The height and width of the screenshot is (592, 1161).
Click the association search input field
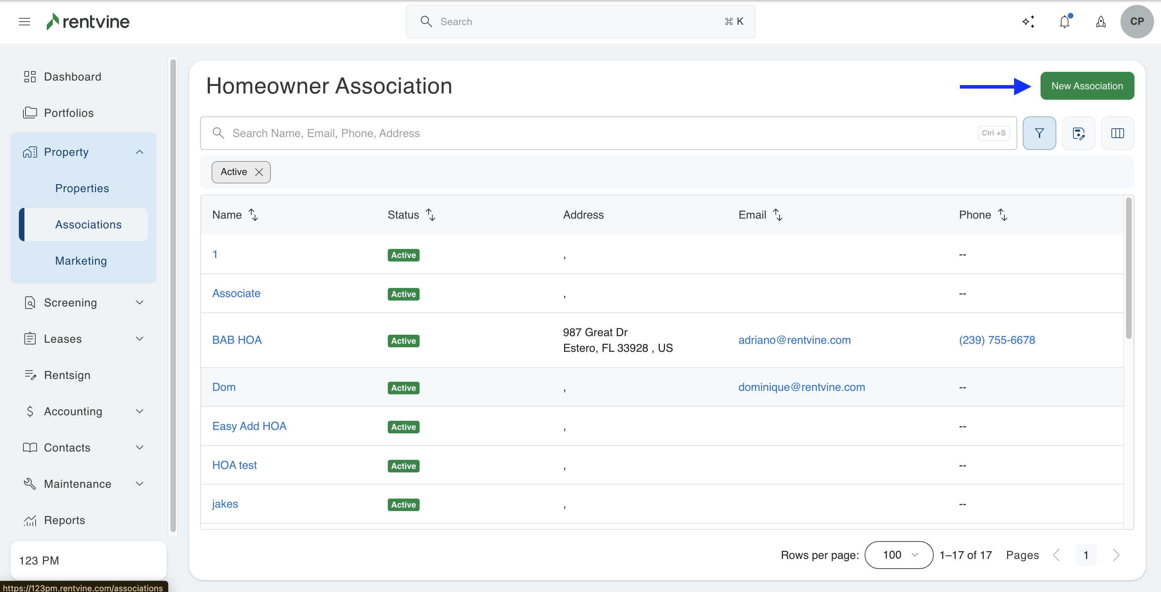point(599,133)
